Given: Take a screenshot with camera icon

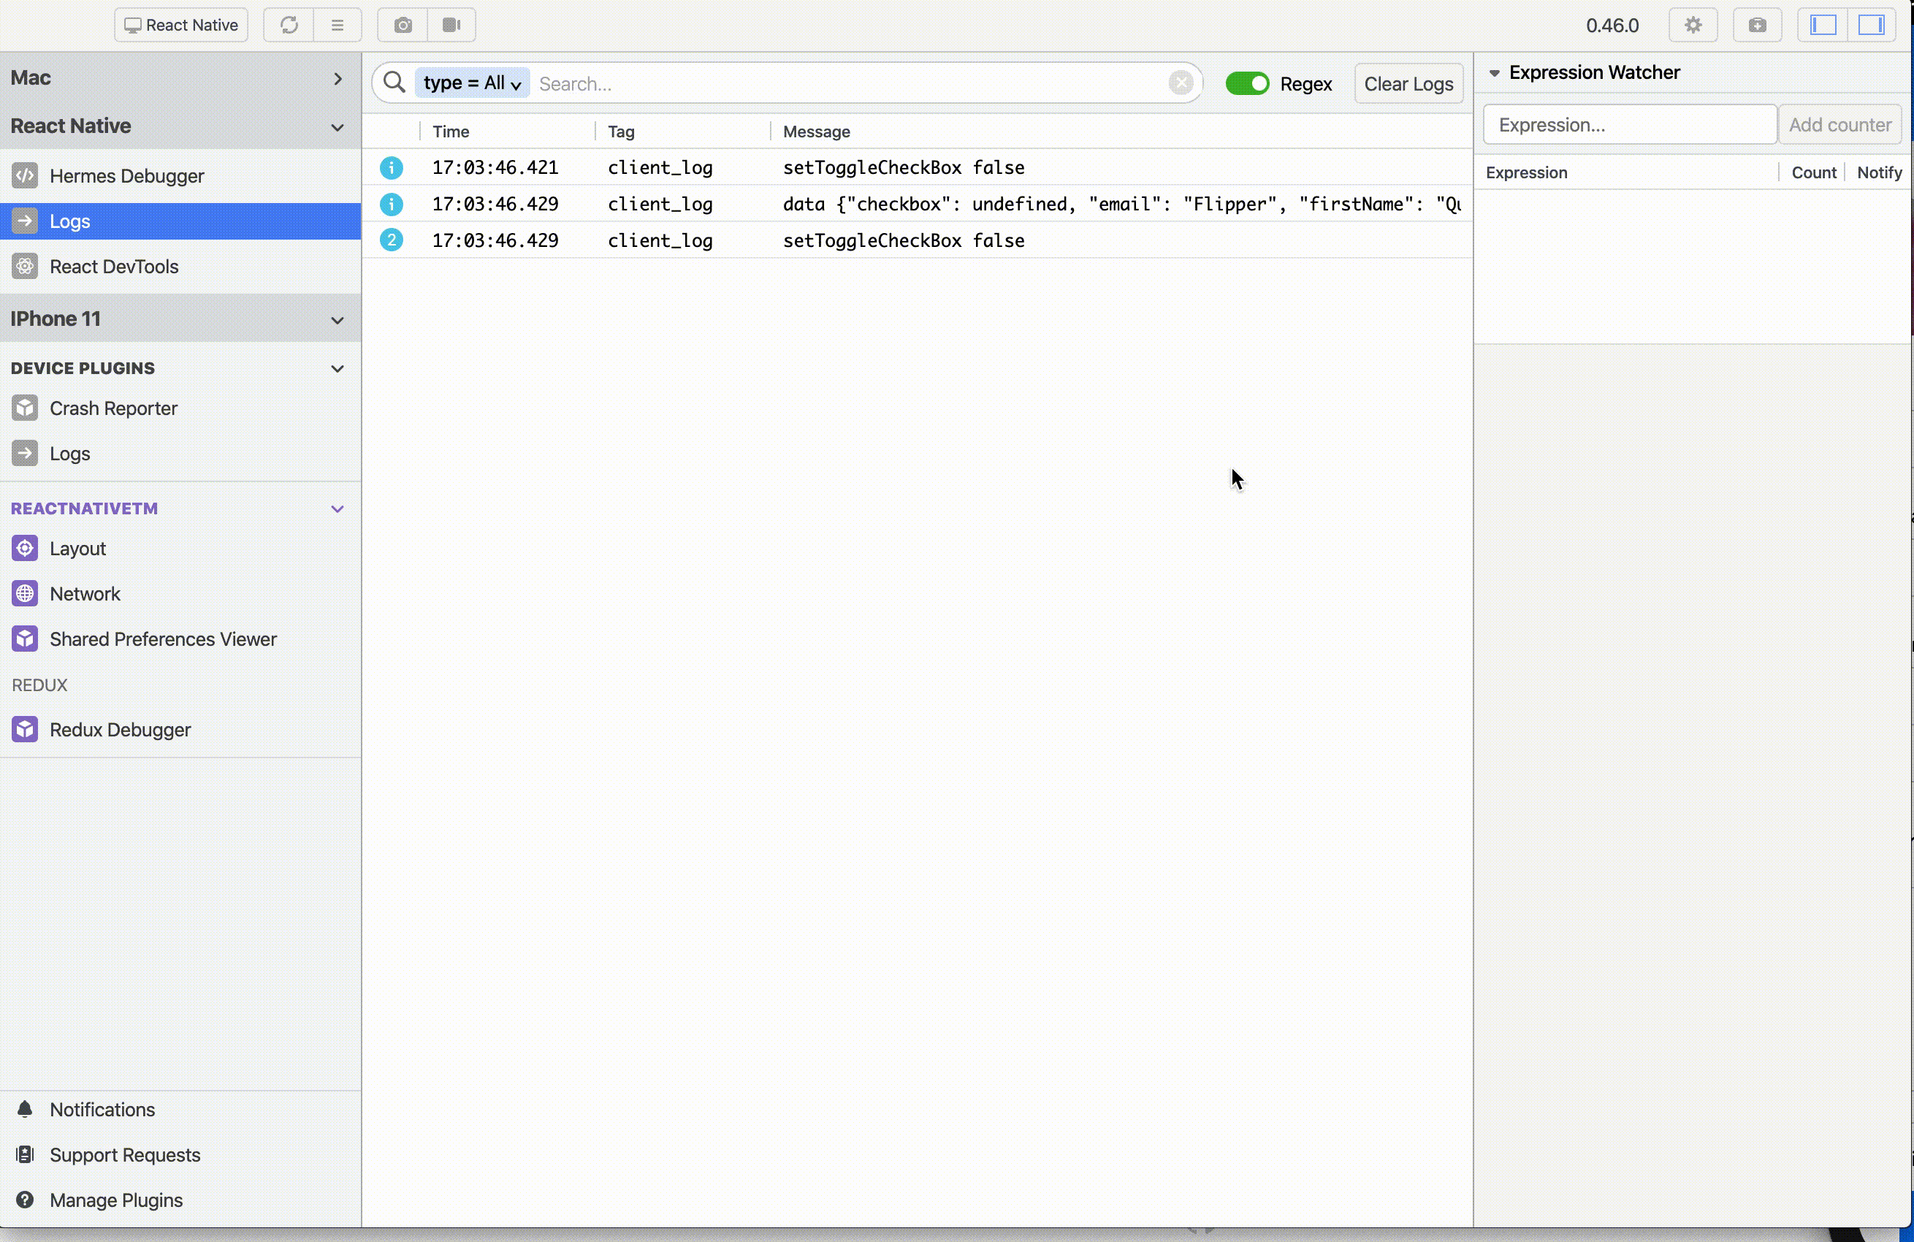Looking at the screenshot, I should (x=403, y=25).
